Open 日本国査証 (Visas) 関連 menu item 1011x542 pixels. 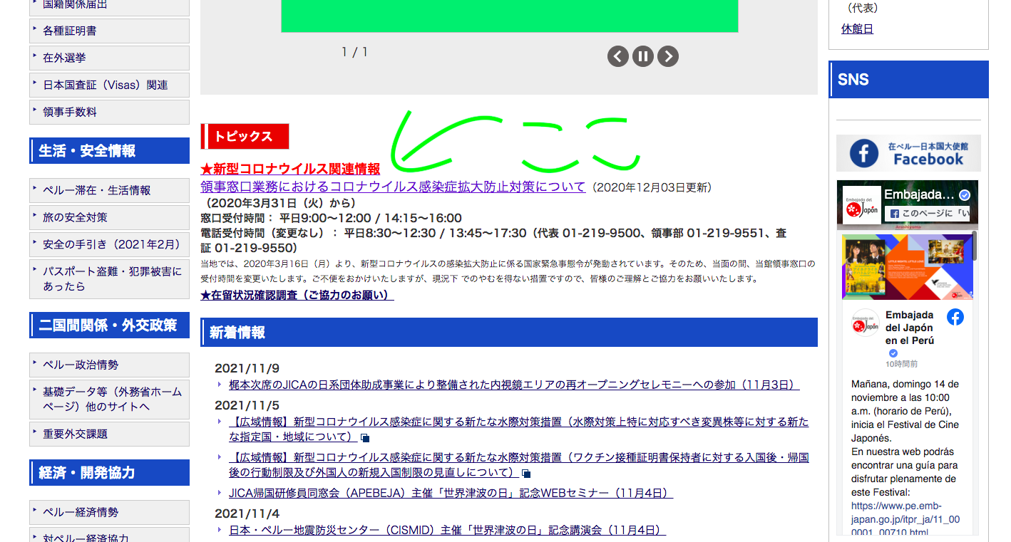coord(106,85)
